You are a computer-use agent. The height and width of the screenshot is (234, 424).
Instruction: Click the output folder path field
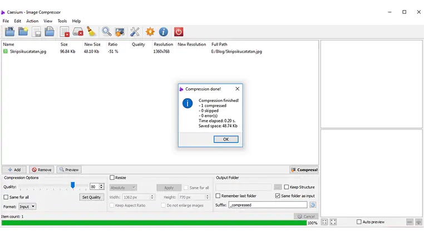coord(244,187)
